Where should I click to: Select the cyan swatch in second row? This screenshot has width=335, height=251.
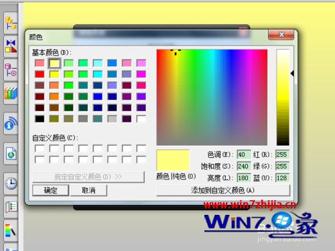98,74
